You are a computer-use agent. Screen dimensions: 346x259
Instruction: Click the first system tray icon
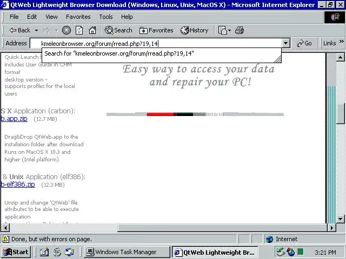[x=281, y=252]
